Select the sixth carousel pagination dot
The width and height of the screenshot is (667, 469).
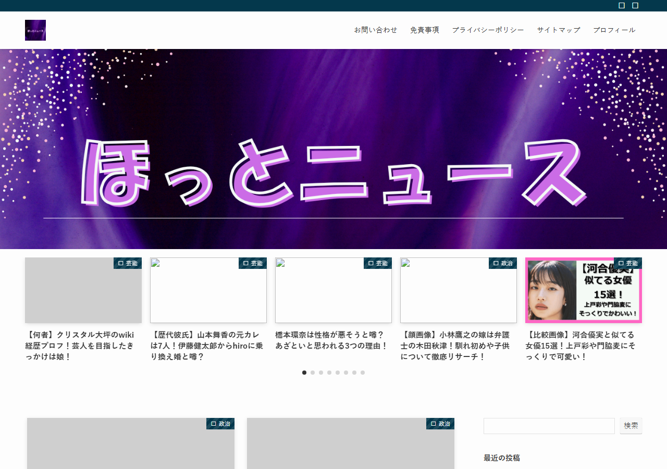[x=346, y=373]
